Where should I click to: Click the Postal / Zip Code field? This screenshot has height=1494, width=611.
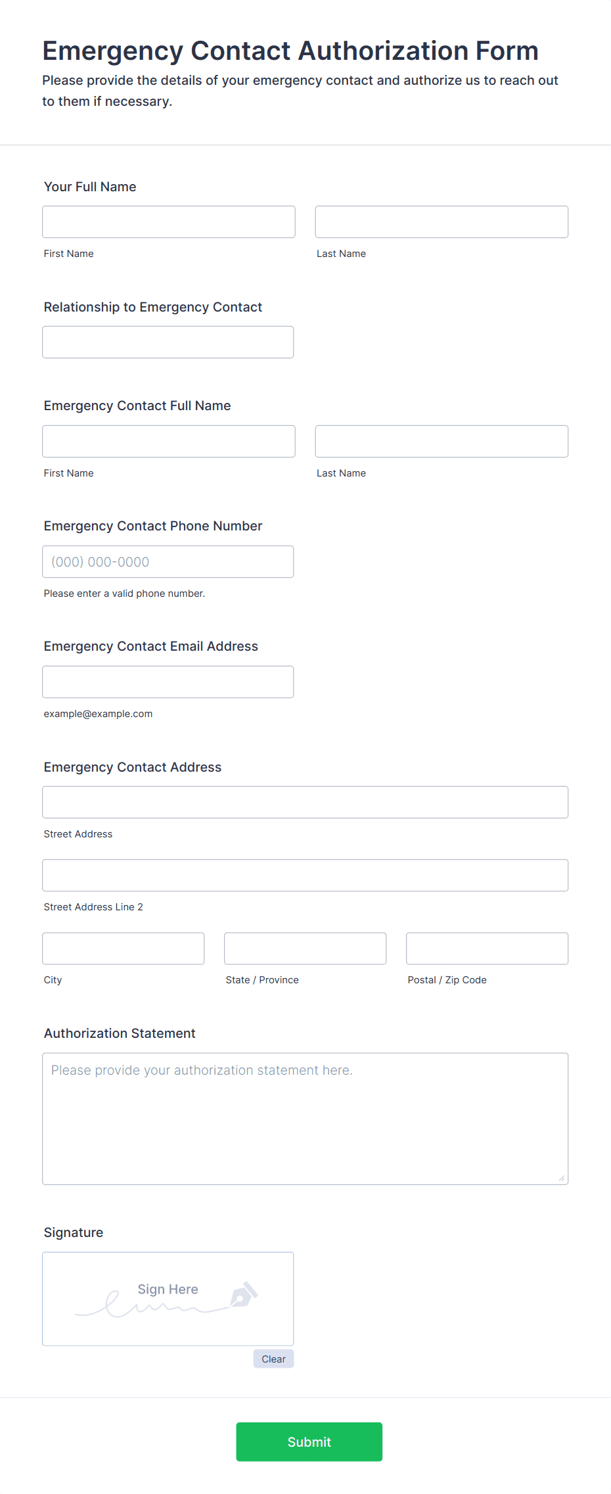point(487,948)
